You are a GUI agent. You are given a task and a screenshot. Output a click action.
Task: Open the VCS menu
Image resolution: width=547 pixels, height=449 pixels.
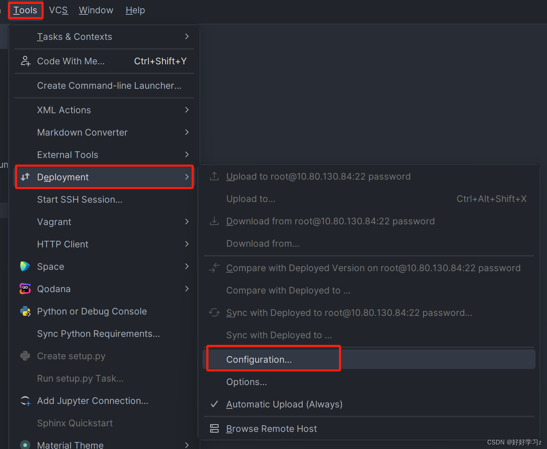pos(58,10)
